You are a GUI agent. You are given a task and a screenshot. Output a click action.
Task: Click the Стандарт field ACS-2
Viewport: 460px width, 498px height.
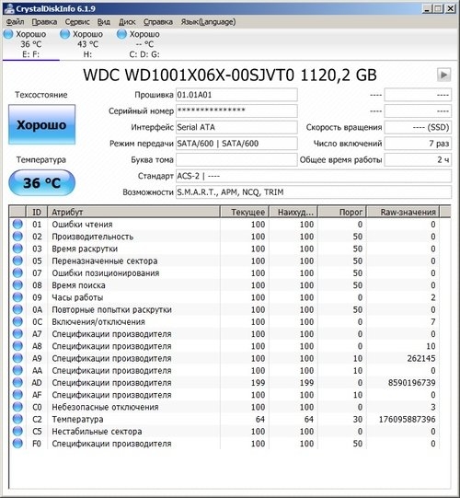[x=314, y=176]
